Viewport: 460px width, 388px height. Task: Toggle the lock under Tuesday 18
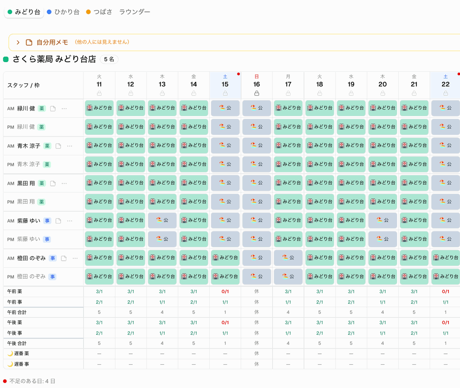320,93
